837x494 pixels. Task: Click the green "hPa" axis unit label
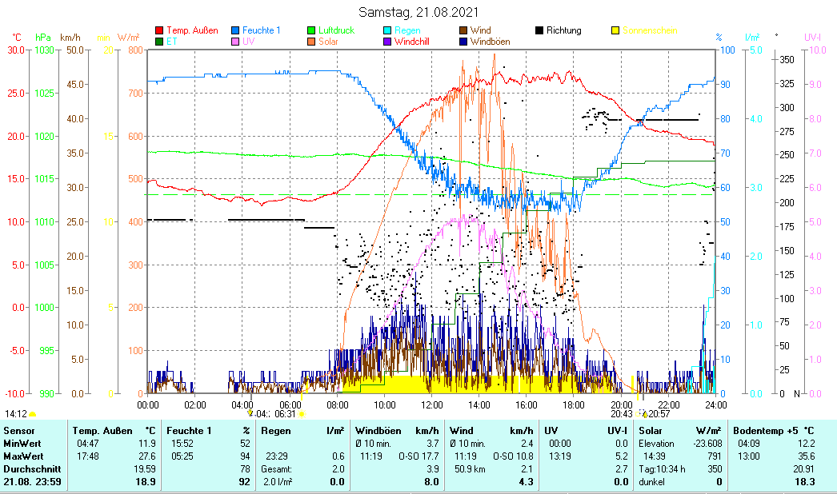42,38
